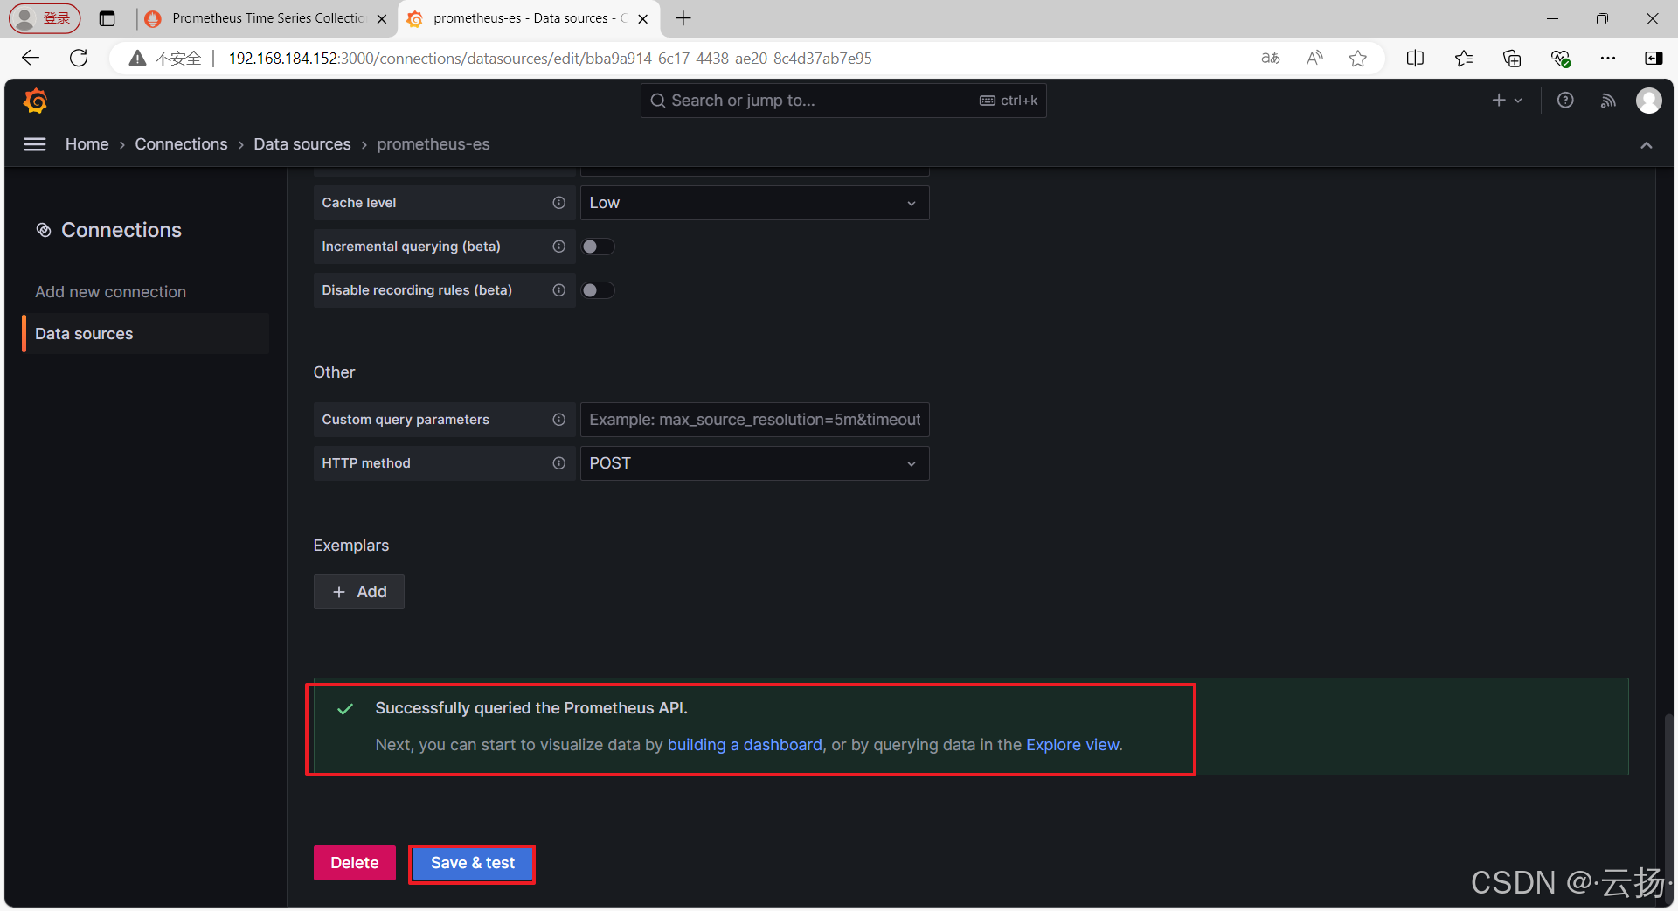Go to Home breadcrumb
1678x911 pixels.
coord(87,144)
